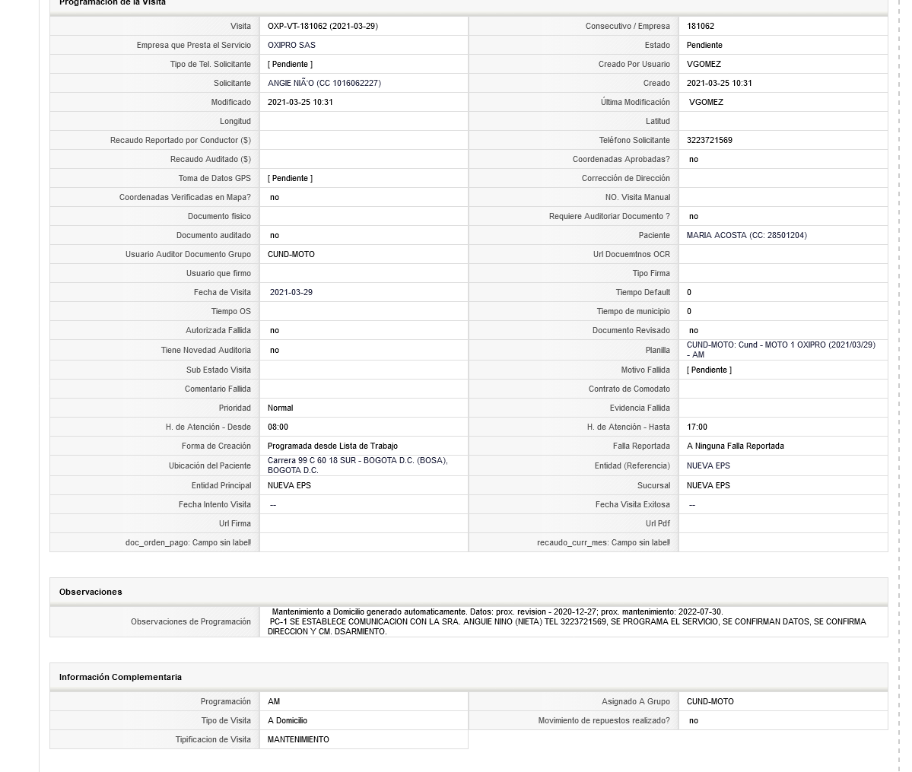912x772 pixels.
Task: Click Recaudo Auditado ($) label
Action: tap(211, 160)
